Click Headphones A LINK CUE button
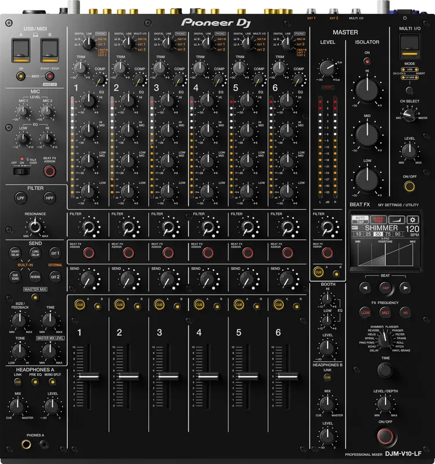Image resolution: width=435 pixels, height=464 pixels. coord(18,382)
